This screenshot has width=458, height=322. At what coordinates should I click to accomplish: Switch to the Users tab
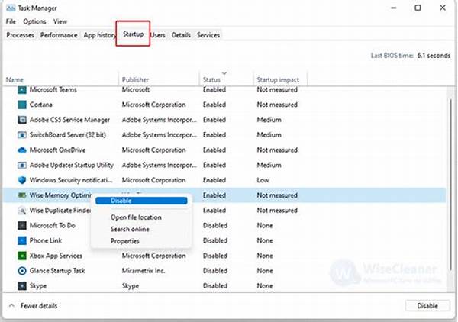(158, 35)
